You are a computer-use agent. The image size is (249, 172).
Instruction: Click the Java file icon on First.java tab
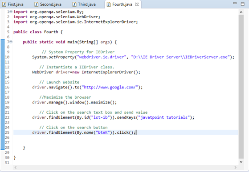coord(4,4)
